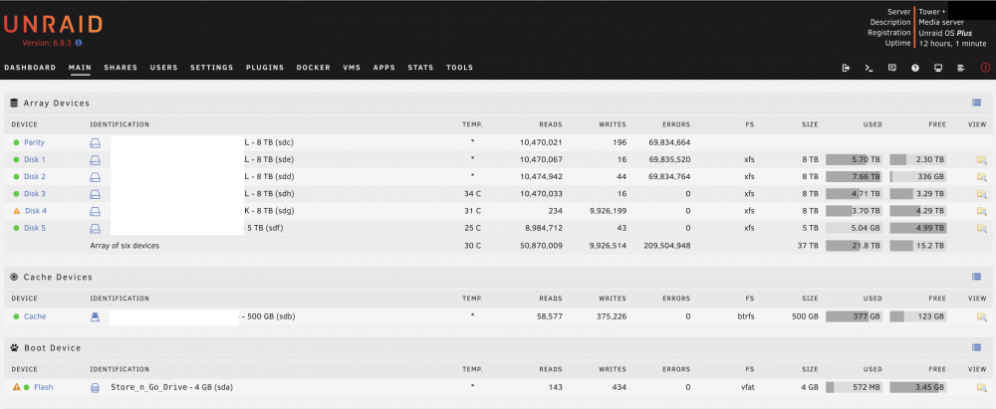Click the Parity drive disk icon

tap(95, 142)
